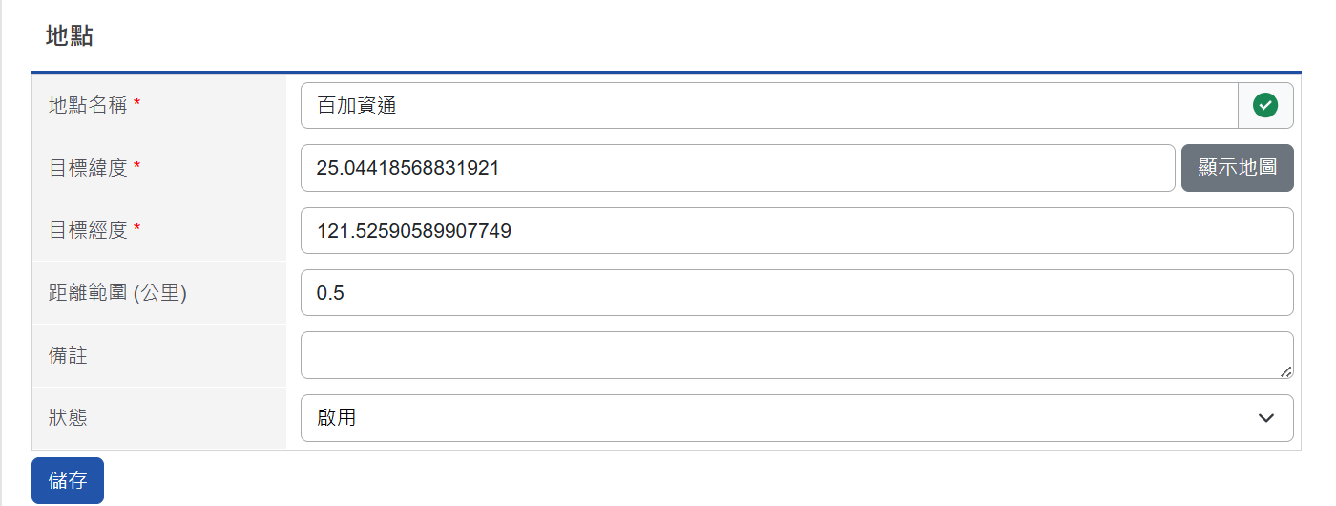Save the form with 儲存 button
The height and width of the screenshot is (506, 1336).
tap(68, 480)
